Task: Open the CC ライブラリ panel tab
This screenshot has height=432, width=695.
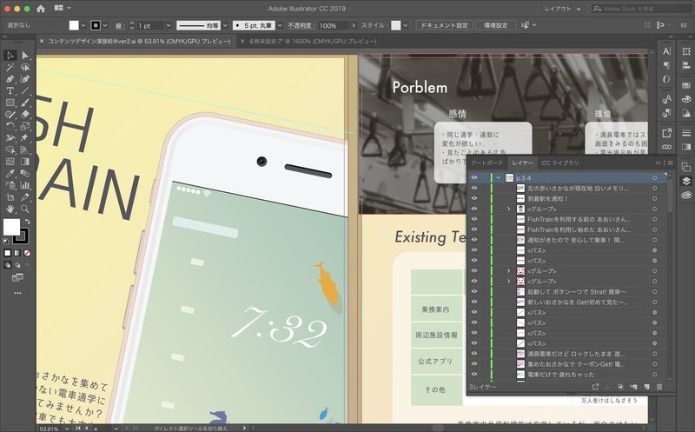Action: [x=559, y=163]
